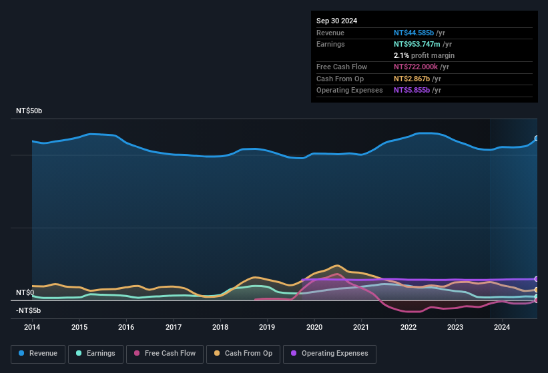The image size is (548, 373).
Task: Click the 2020 x-axis label
Action: pyautogui.click(x=314, y=327)
